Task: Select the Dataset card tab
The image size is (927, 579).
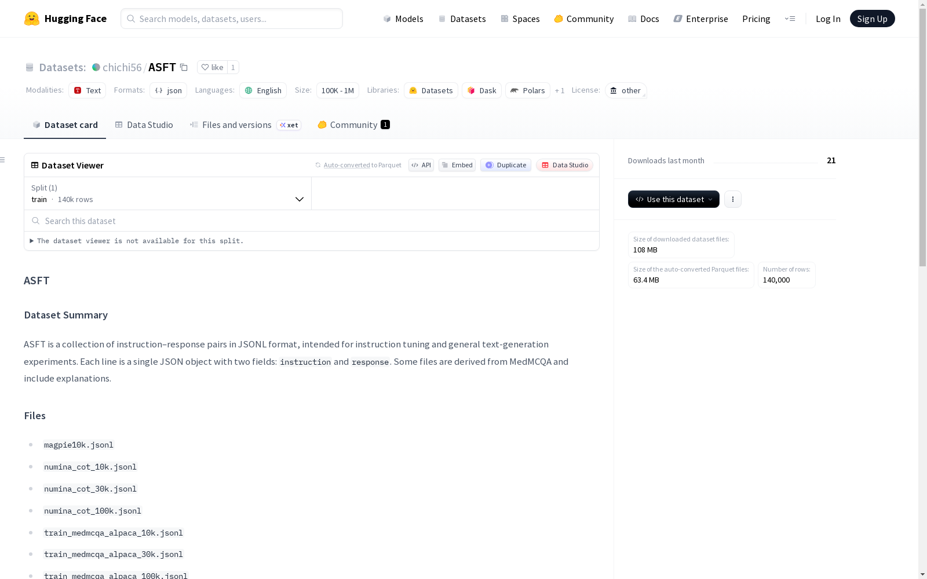Action: 65,125
